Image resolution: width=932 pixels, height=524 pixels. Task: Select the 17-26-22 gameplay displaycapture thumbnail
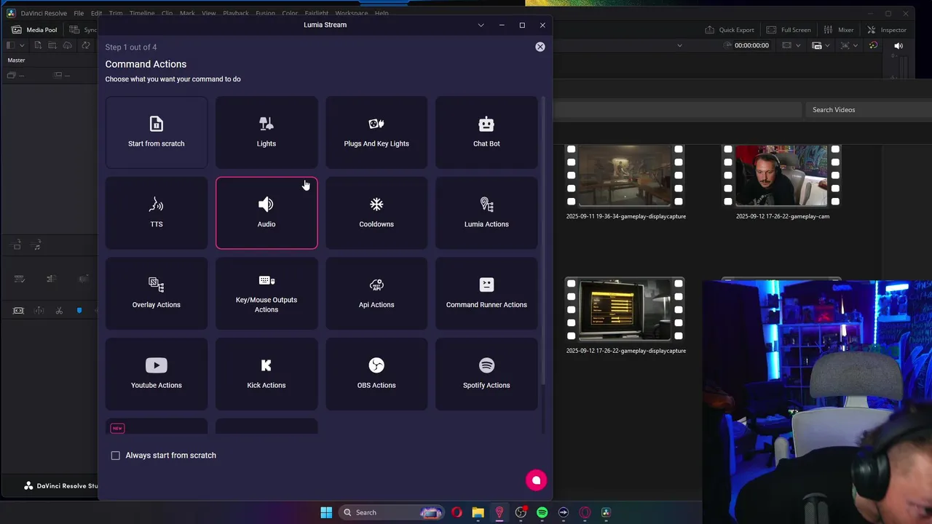point(625,309)
